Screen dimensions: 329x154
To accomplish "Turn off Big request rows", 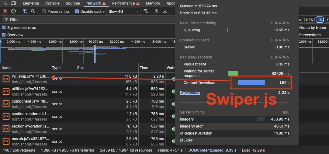I will coord(4,28).
